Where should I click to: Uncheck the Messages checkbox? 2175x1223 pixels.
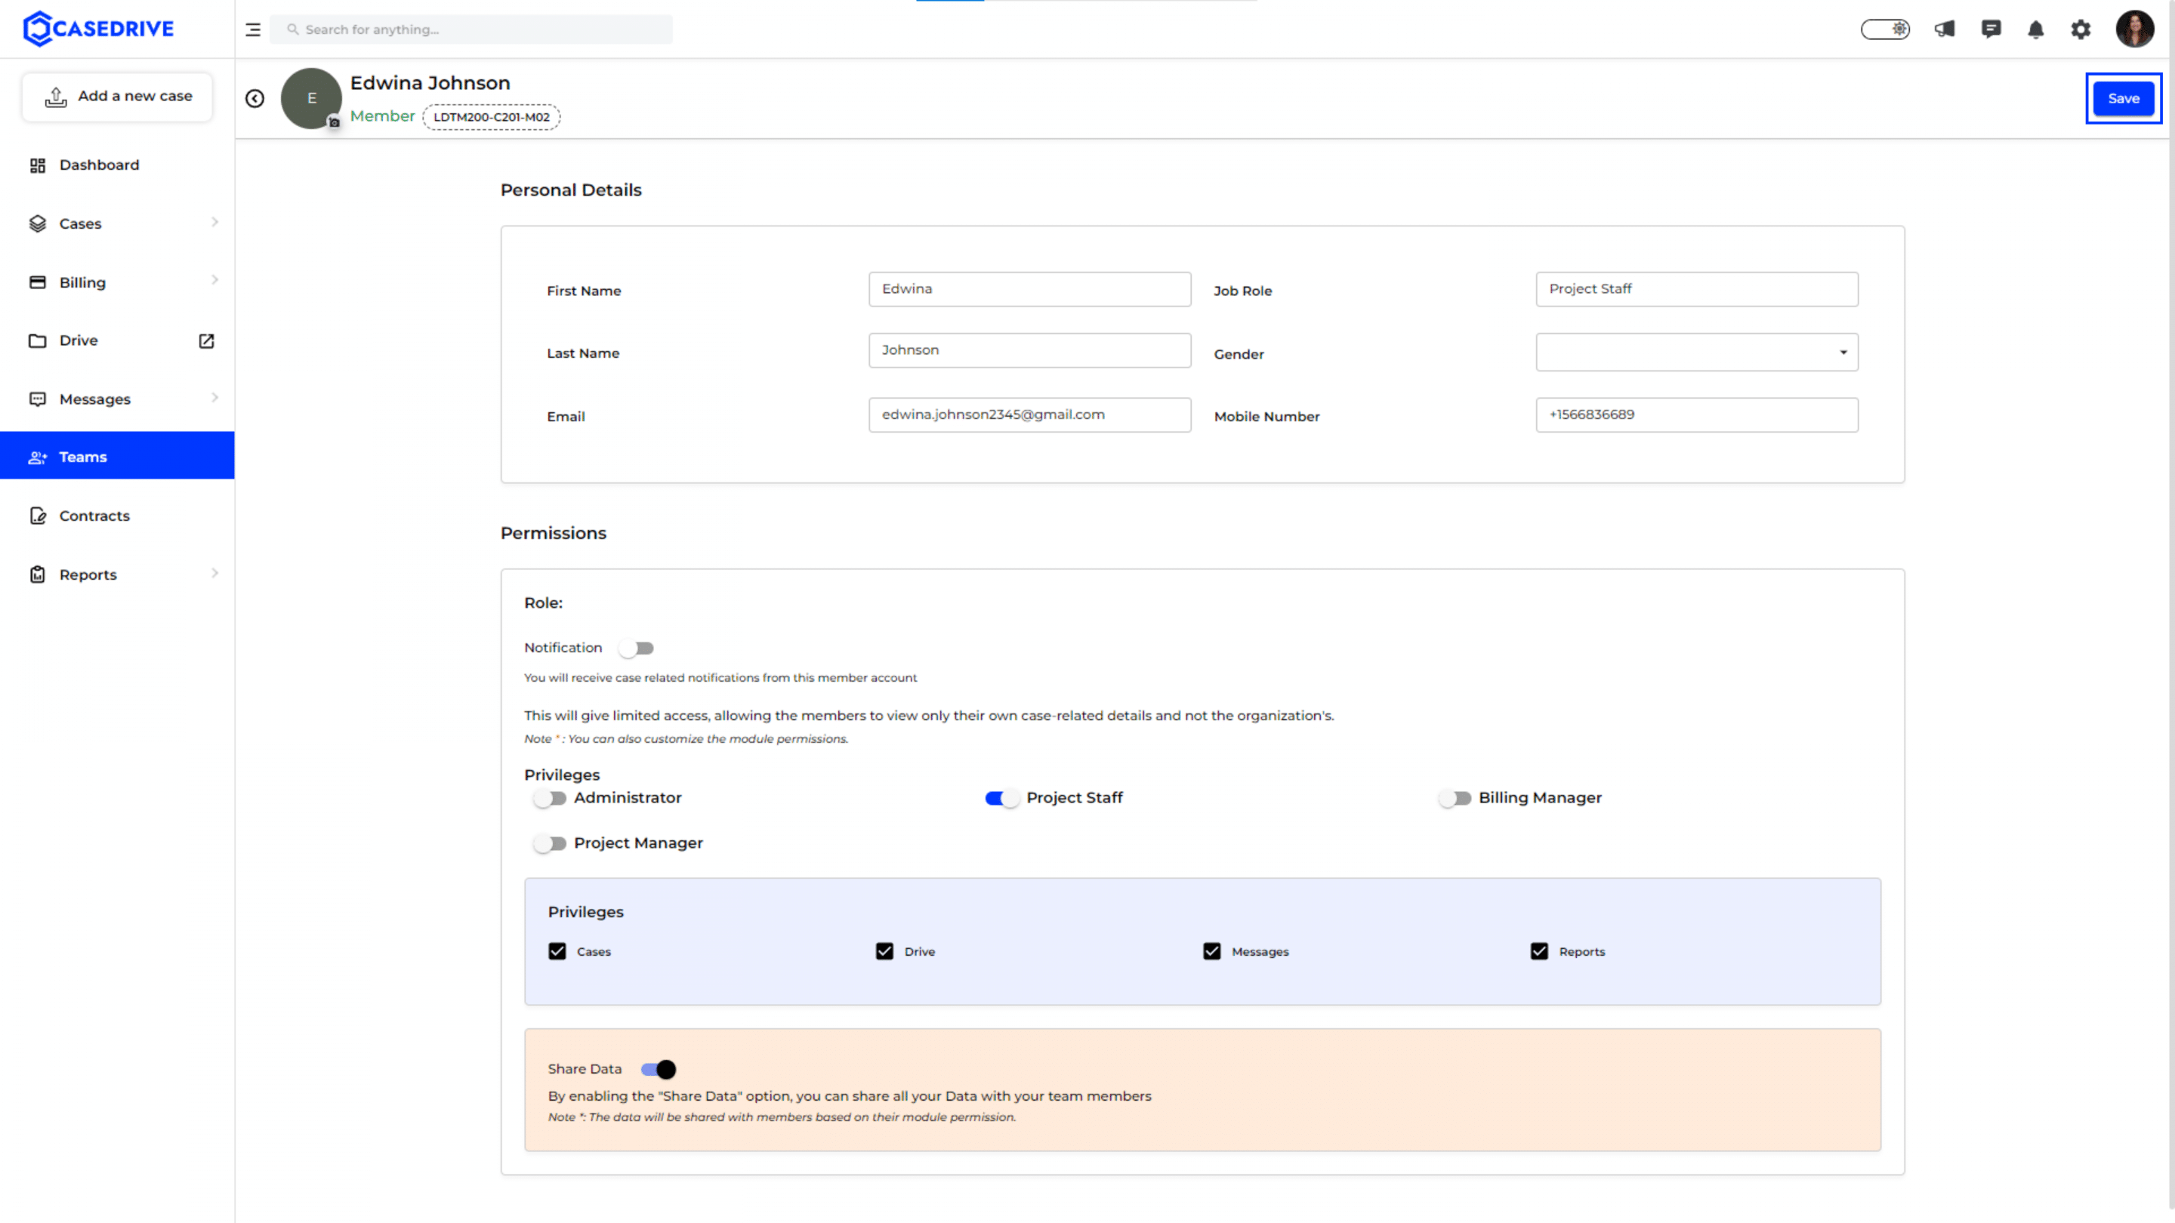tap(1211, 951)
